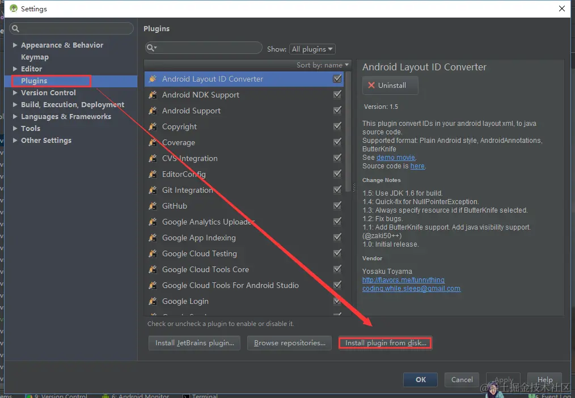The width and height of the screenshot is (575, 398).
Task: Click the Cancel button
Action: (x=462, y=380)
